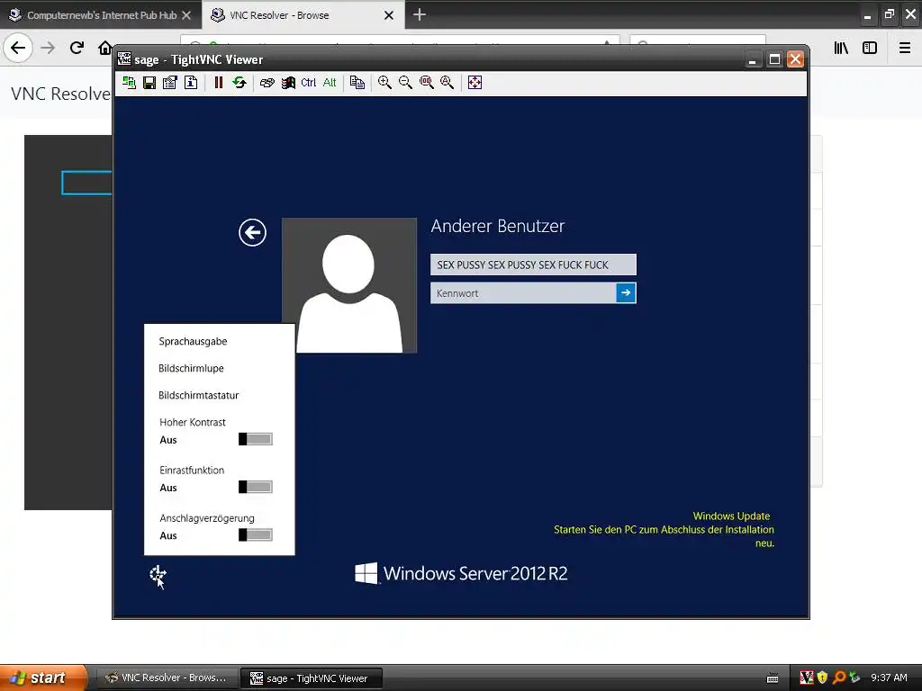Click the orange magnifier tray icon
922x691 pixels.
pyautogui.click(x=839, y=678)
